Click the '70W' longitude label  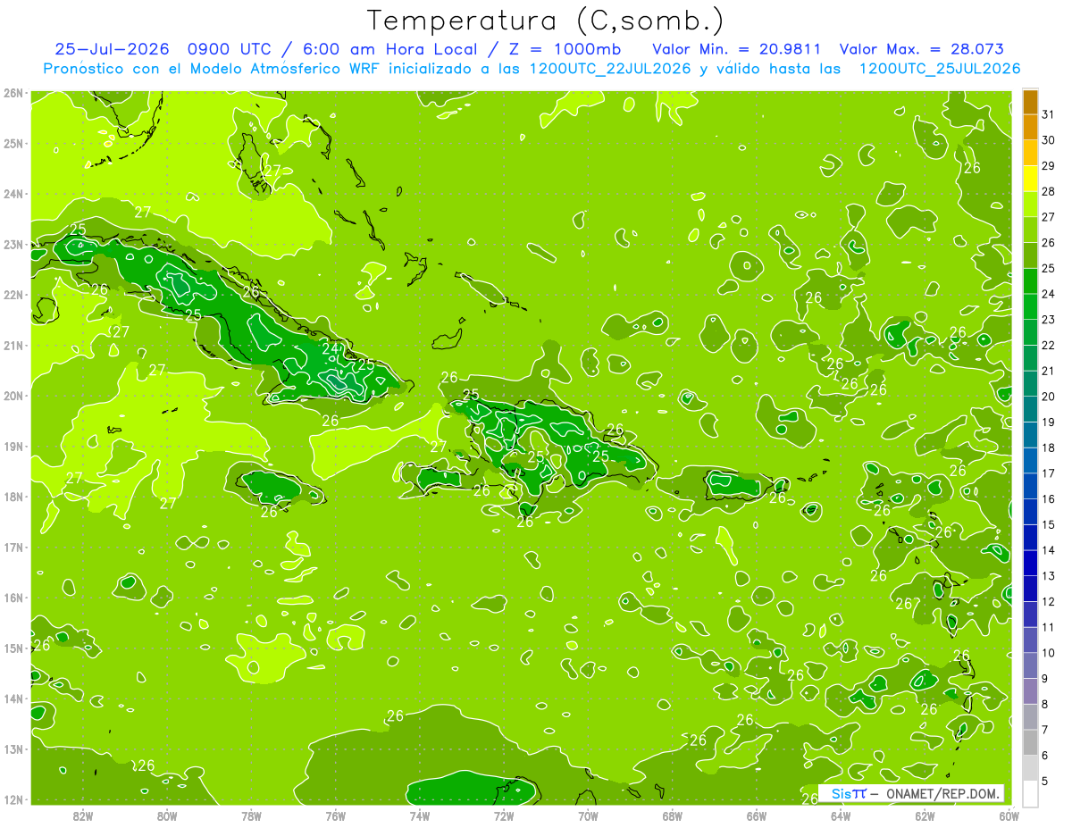point(588,815)
